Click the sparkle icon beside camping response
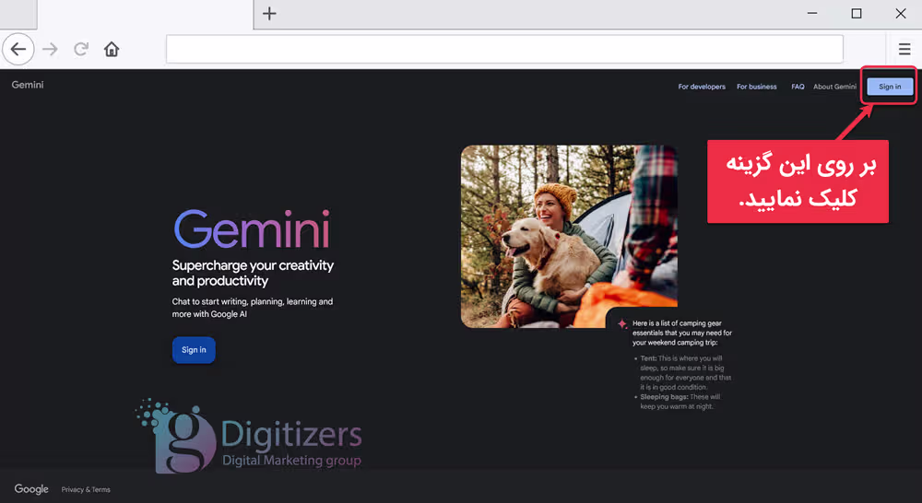Image resolution: width=922 pixels, height=503 pixels. tap(622, 323)
